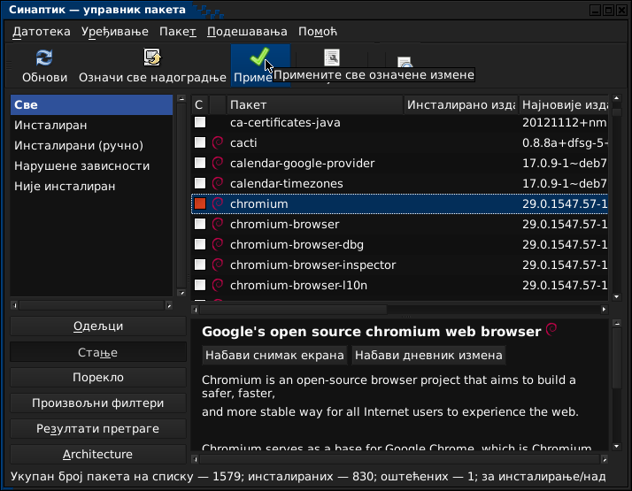Sort by Најновије издање column header

click(x=564, y=105)
